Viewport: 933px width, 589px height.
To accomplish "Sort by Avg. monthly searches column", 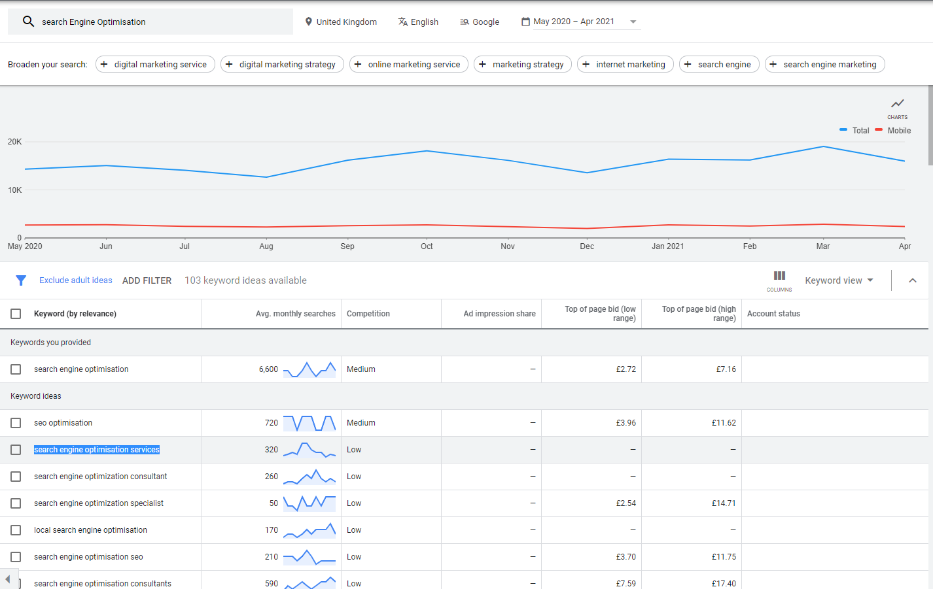I will coord(296,314).
